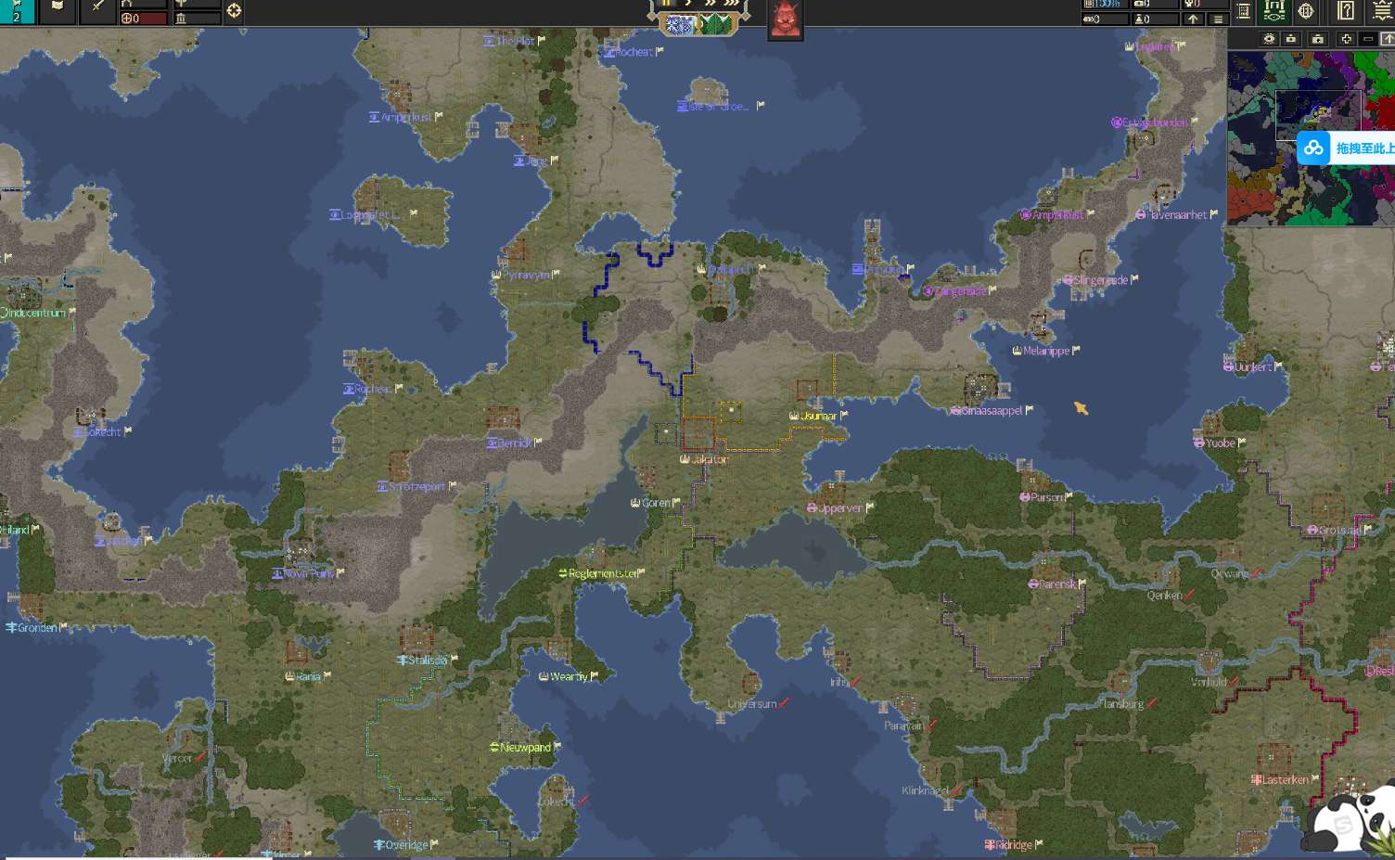
Task: Zoom out minimap with minus button
Action: (1368, 38)
